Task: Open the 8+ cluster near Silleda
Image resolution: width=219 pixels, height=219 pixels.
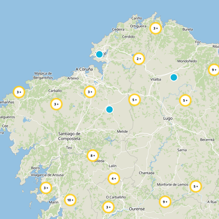Action: [93, 155]
